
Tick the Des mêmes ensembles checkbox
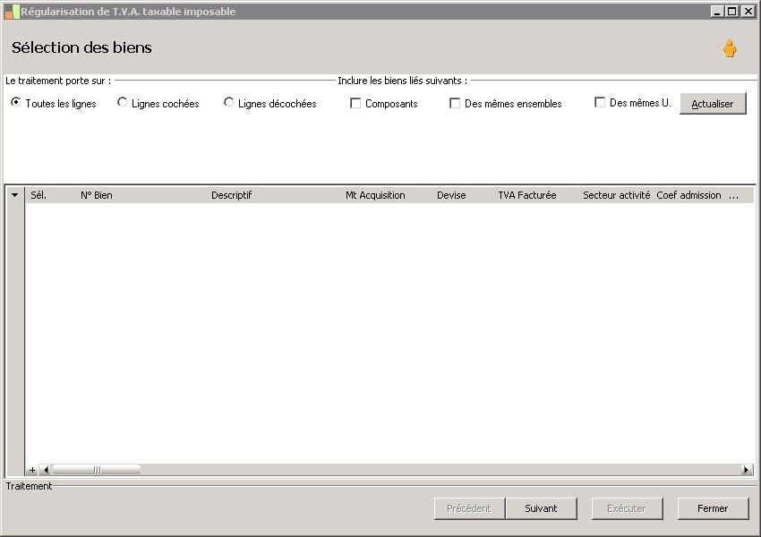pyautogui.click(x=455, y=103)
